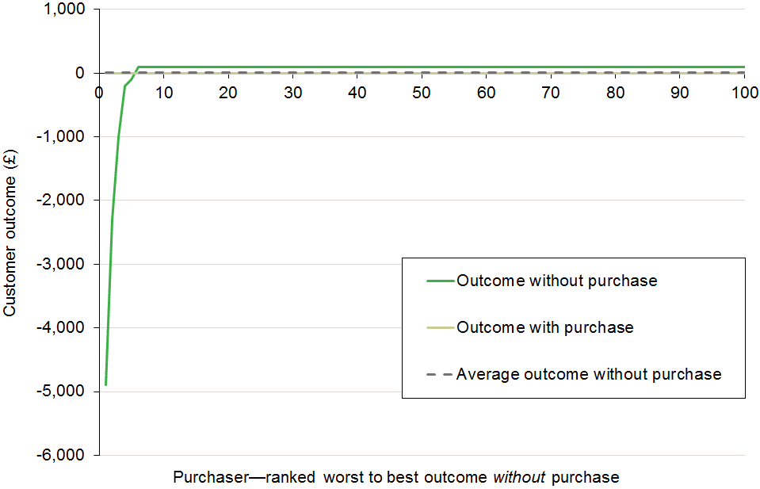Viewport: 760px width, 489px height.
Task: Click the x-axis tick label 80
Action: [x=615, y=93]
